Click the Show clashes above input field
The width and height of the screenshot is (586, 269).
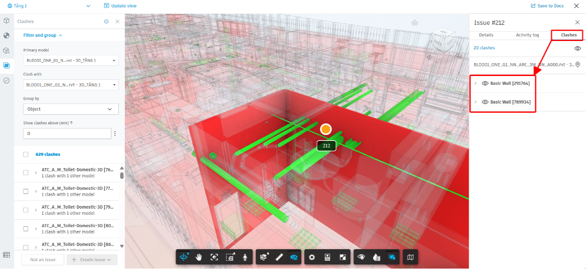(x=67, y=134)
